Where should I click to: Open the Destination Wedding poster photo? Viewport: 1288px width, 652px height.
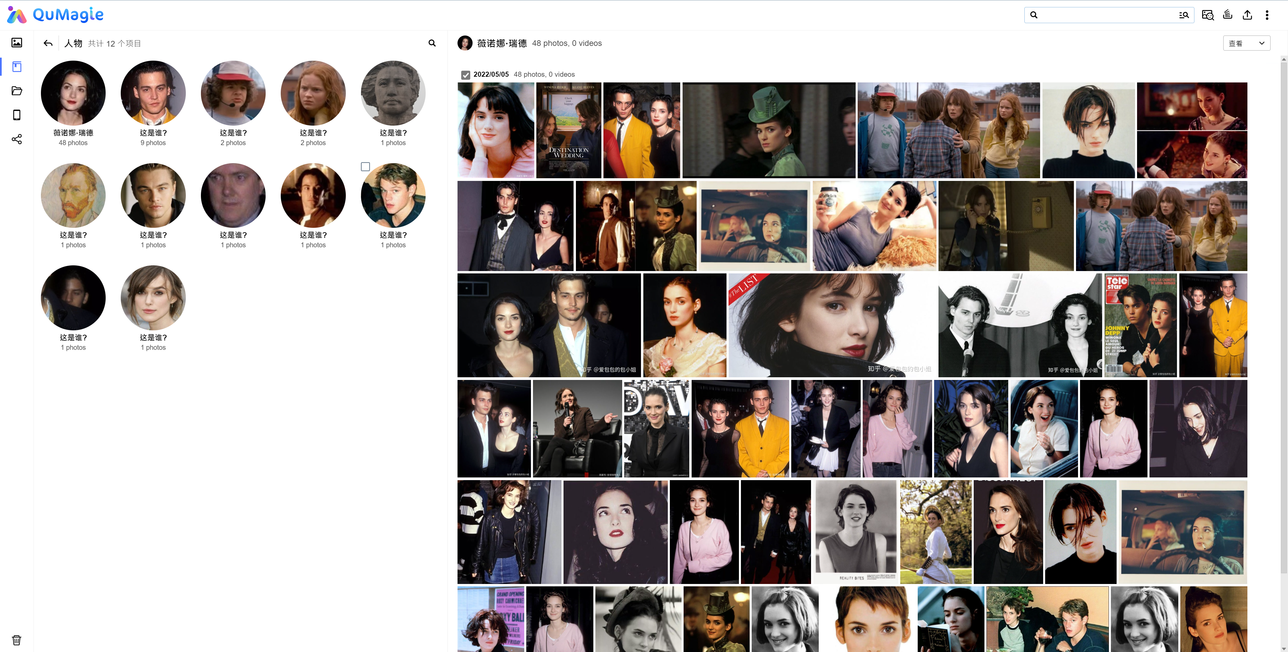(569, 130)
